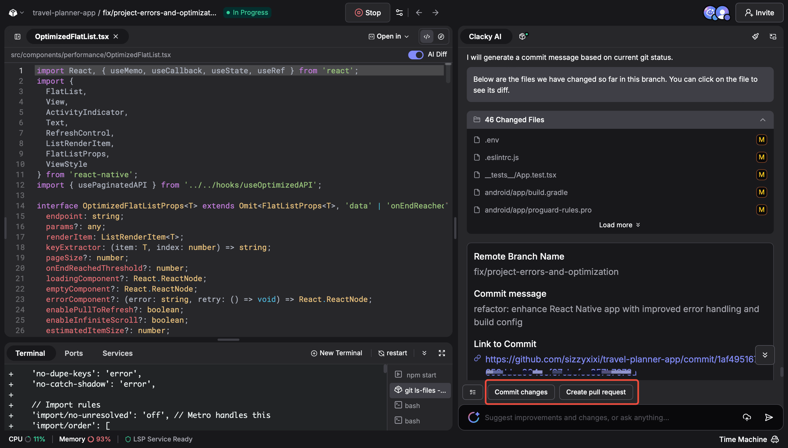
Task: Open the .eslintrc.js changed file
Action: (x=620, y=157)
